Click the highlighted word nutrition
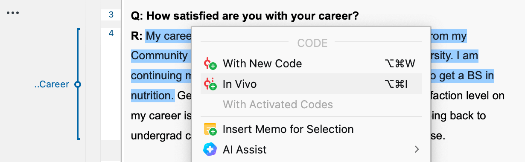The width and height of the screenshot is (525, 162). click(x=152, y=95)
